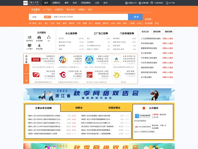Screen dimensions: 198x149
Task: Click the 杭州人力资源和社会保障局 logo
Action: coord(142,127)
